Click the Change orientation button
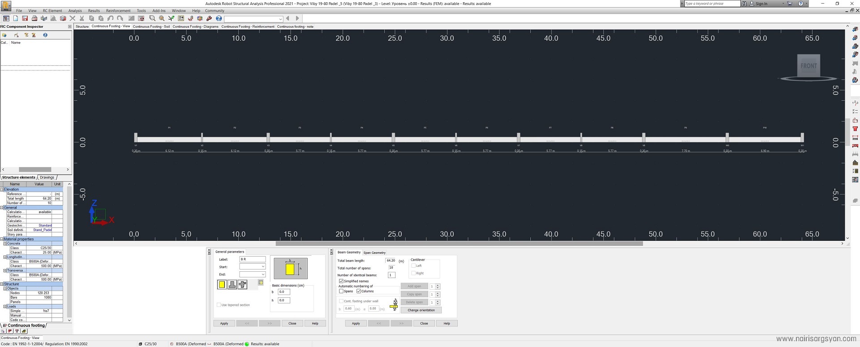Screen dimensions: 860x347 point(421,310)
